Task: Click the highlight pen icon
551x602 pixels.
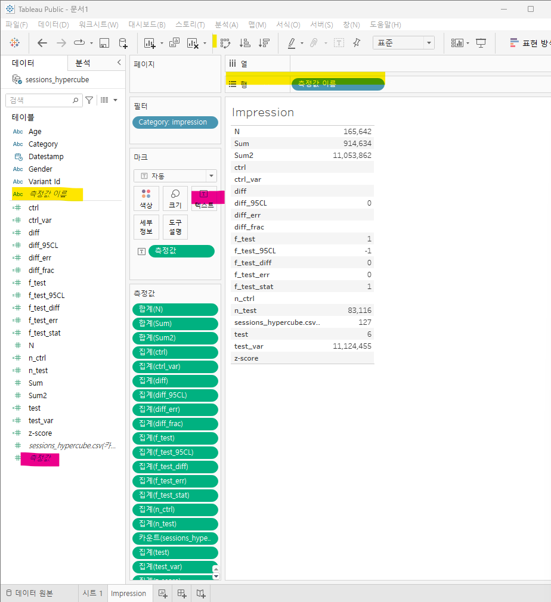Action: pyautogui.click(x=292, y=43)
